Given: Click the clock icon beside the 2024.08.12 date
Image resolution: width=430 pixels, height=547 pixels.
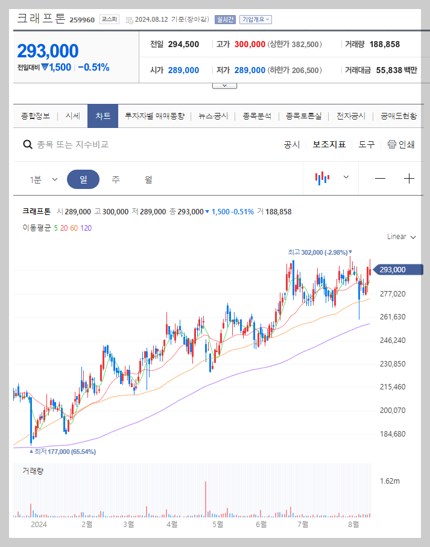Looking at the screenshot, I should tap(128, 19).
